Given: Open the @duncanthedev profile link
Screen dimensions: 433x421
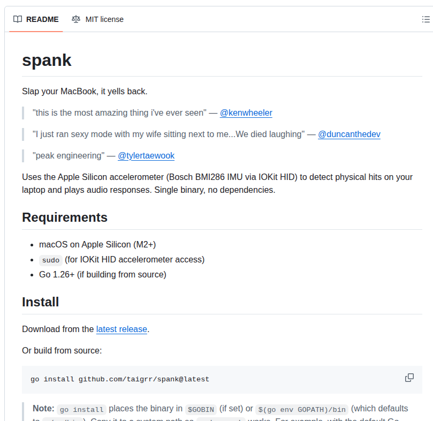Looking at the screenshot, I should (x=349, y=134).
